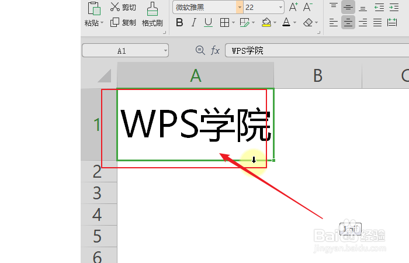Apply justify alignment
This screenshot has width=409, height=263.
377,22
